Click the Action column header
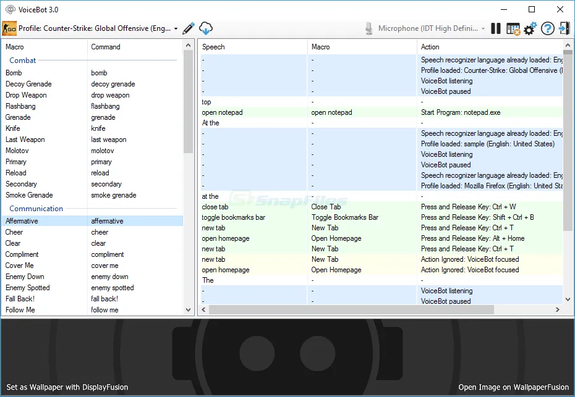 point(490,47)
